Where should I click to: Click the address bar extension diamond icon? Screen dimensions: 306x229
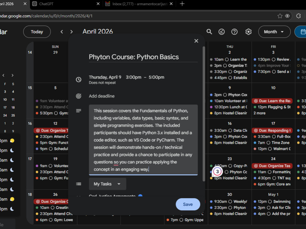[x=287, y=16]
